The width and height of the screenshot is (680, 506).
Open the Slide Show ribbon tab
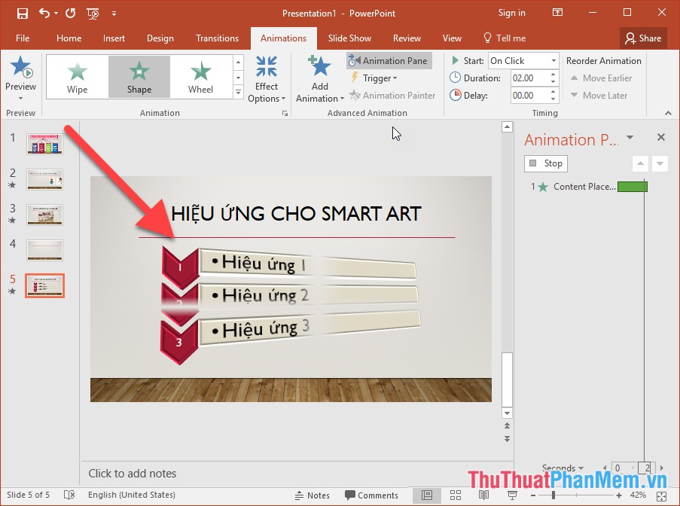click(349, 38)
